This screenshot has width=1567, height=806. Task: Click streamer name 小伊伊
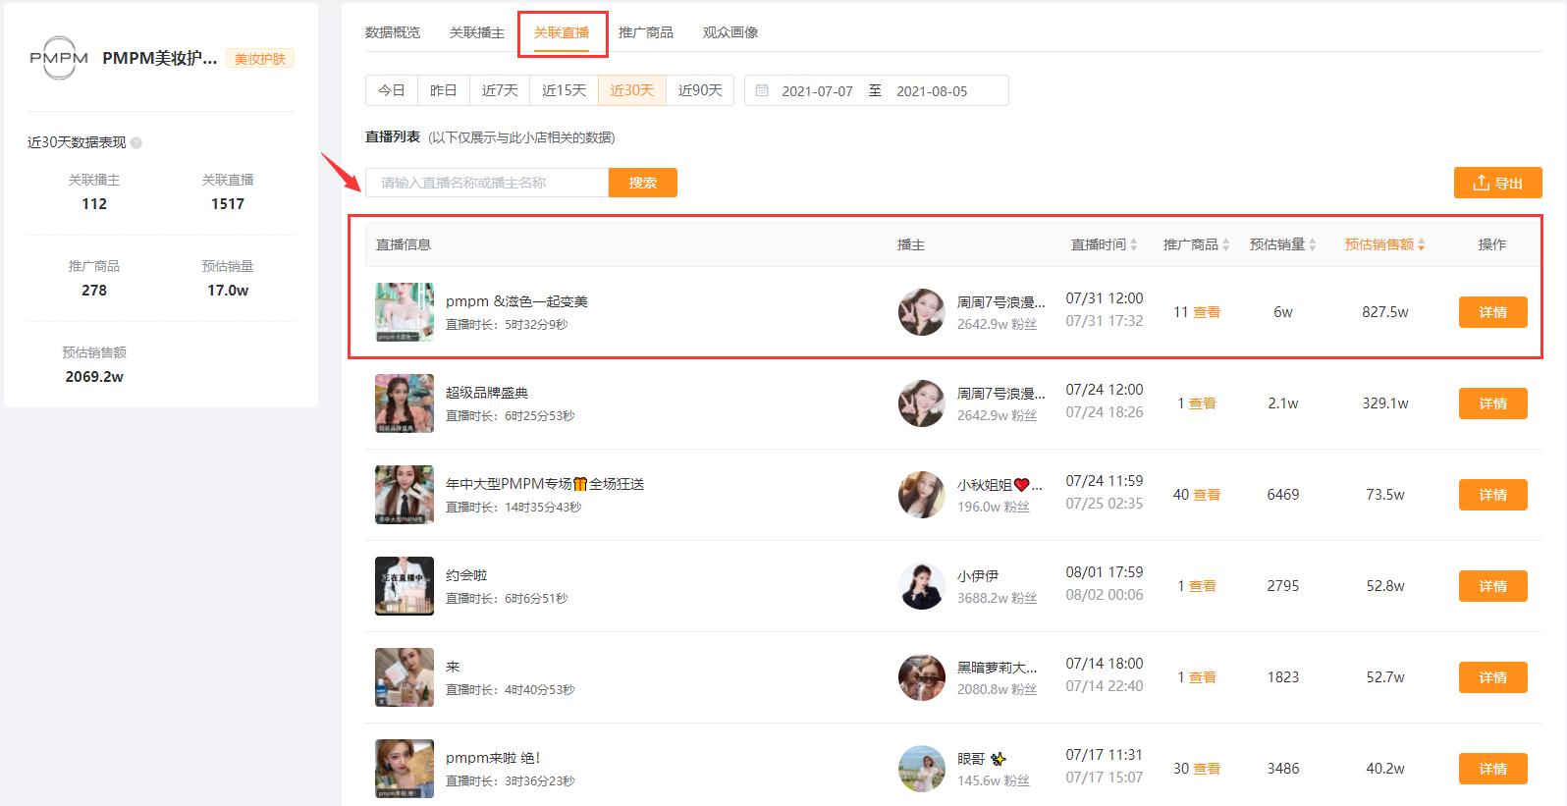(978, 576)
